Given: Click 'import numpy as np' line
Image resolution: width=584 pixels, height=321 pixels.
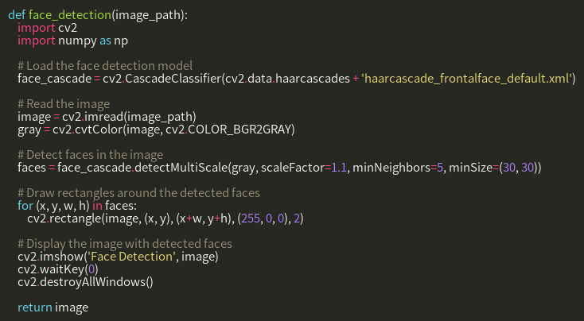Looking at the screenshot, I should pos(72,41).
